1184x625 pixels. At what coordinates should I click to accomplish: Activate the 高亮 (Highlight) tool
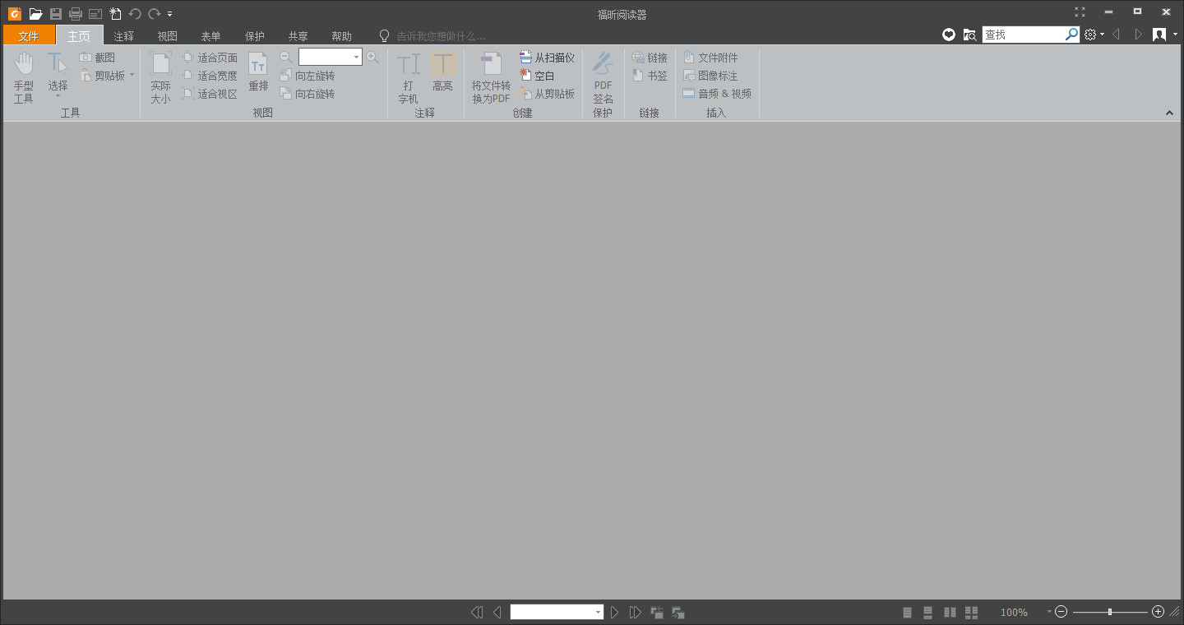coord(443,74)
